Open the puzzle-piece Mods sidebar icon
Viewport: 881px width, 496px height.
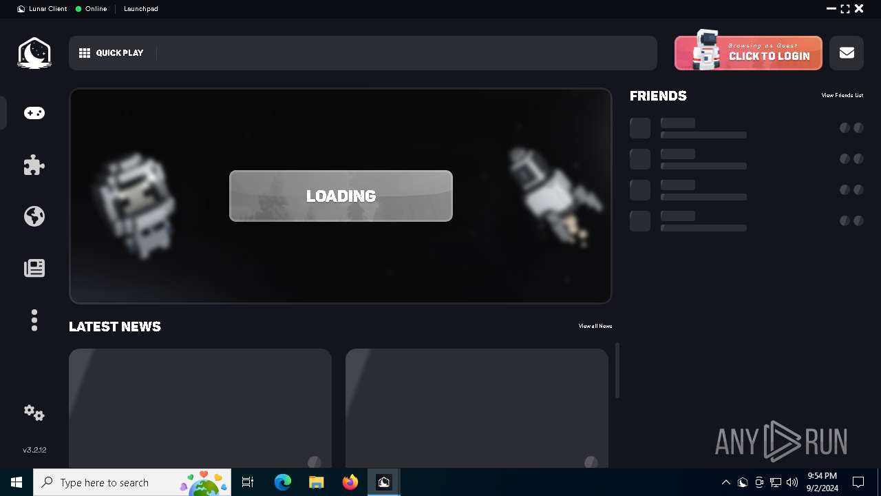coord(34,165)
